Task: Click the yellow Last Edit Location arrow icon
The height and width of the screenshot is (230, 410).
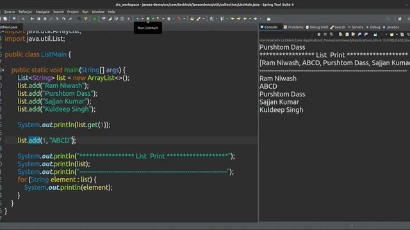Action: coord(233,19)
